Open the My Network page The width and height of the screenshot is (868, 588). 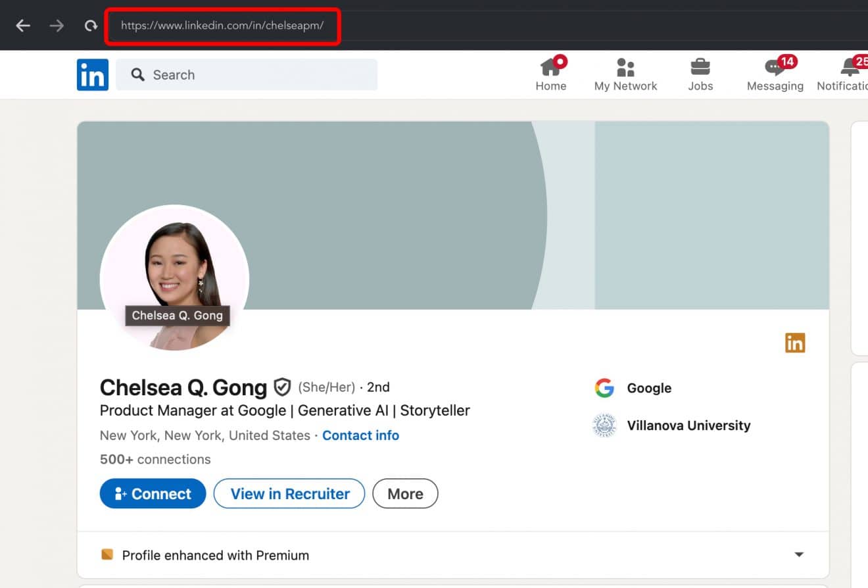tap(625, 72)
